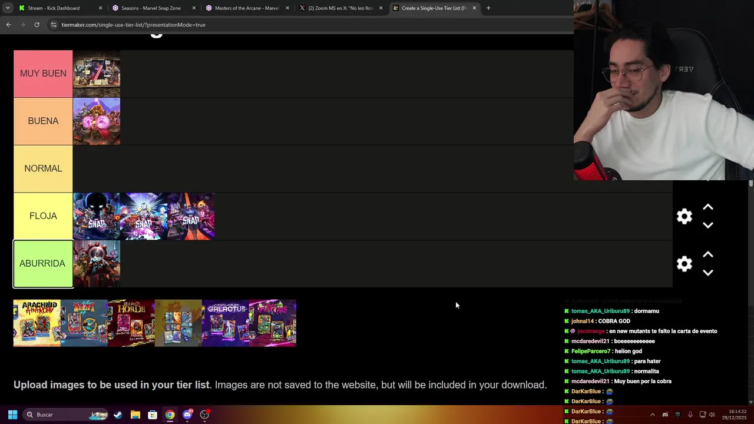This screenshot has width=754, height=424.
Task: Select the MUY BUEN tier label
Action: click(43, 74)
